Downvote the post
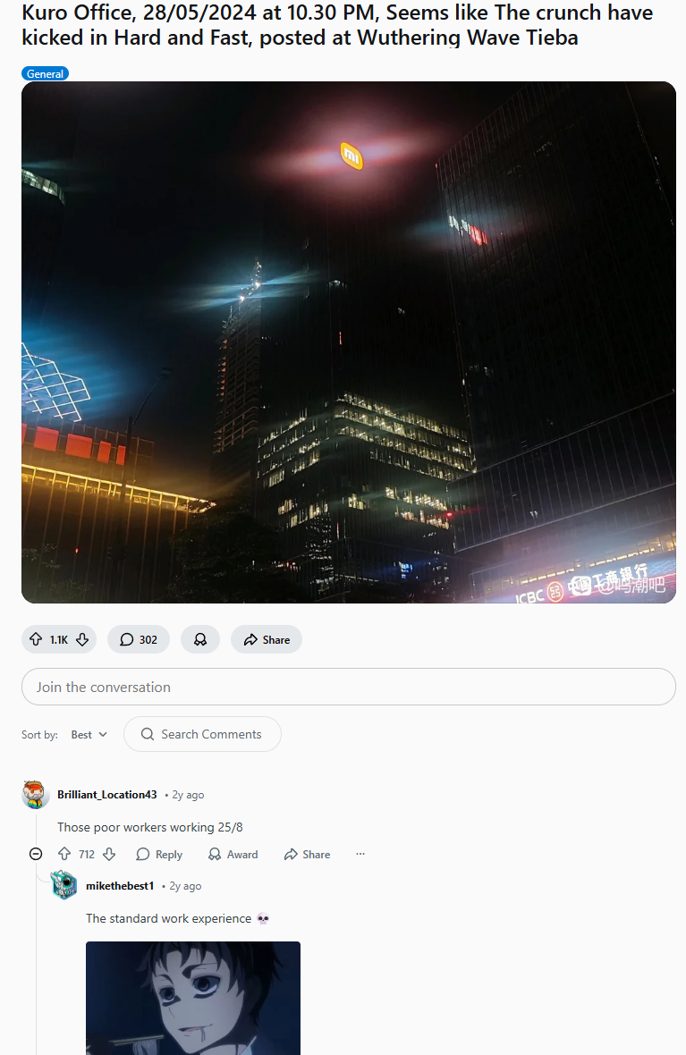Viewport: 686px width, 1055px height. [82, 639]
